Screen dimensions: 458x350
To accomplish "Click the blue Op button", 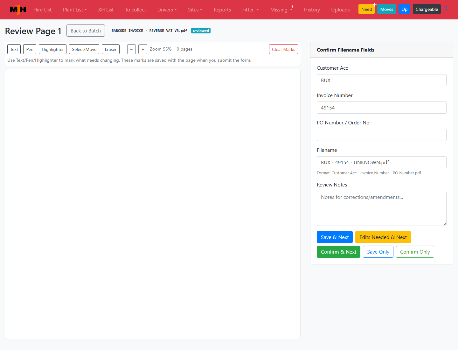I will pyautogui.click(x=404, y=9).
